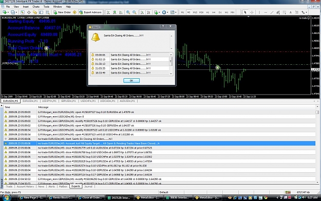Click the alert list scrollbar down arrow

pyautogui.click(x=171, y=74)
